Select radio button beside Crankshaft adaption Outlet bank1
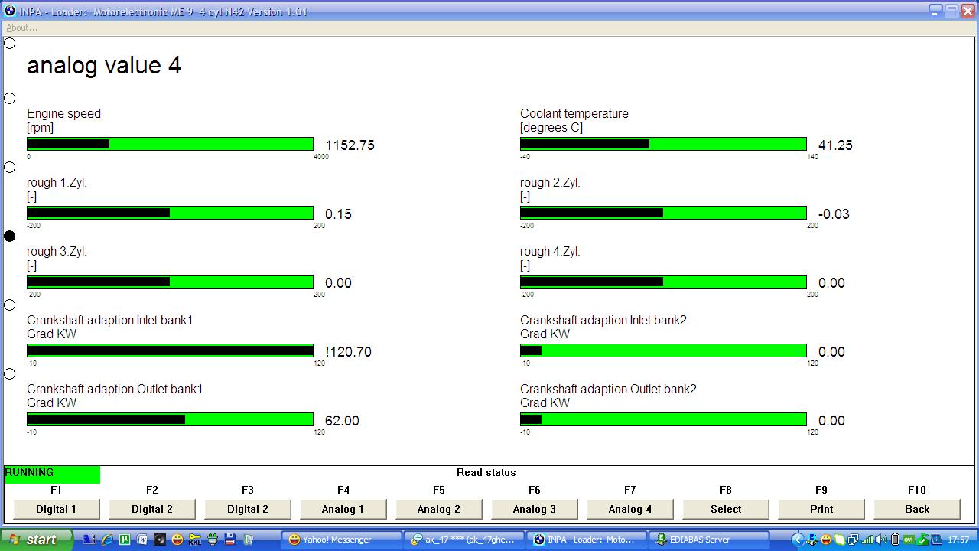This screenshot has height=551, width=979. click(10, 374)
